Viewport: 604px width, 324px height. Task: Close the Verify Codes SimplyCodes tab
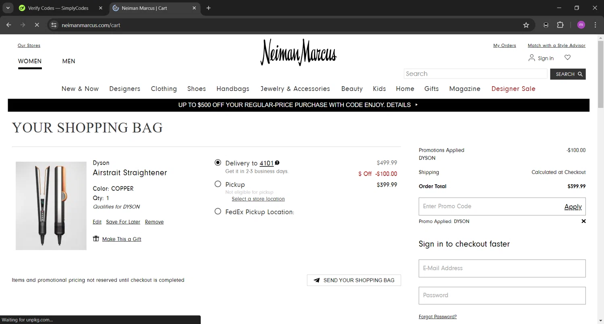(x=101, y=8)
